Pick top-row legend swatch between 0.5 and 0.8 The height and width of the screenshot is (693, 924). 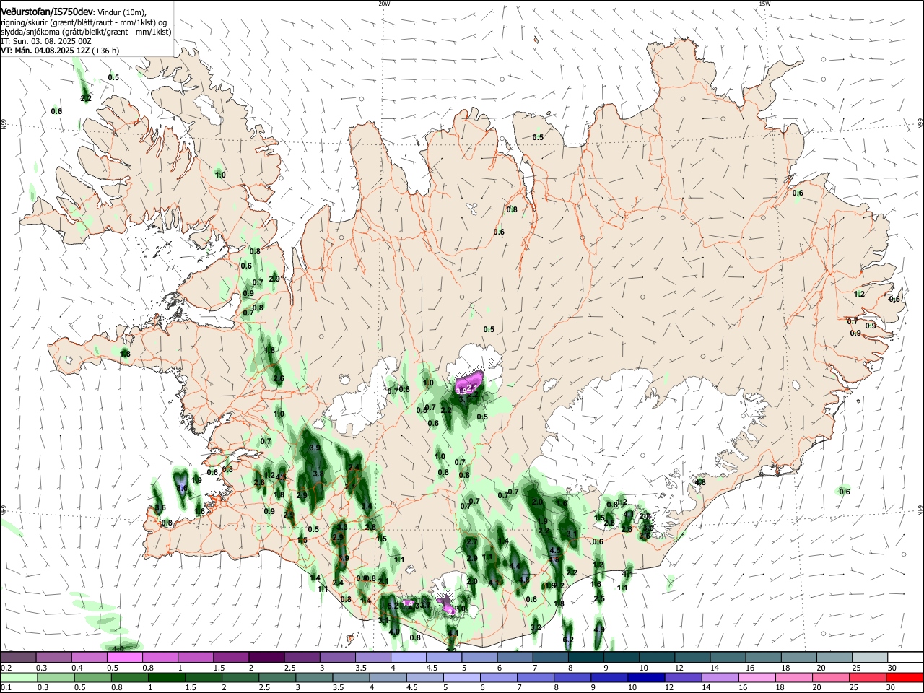(x=124, y=657)
